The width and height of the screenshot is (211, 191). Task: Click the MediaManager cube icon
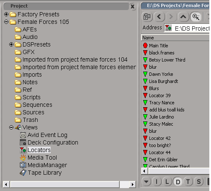23,165
